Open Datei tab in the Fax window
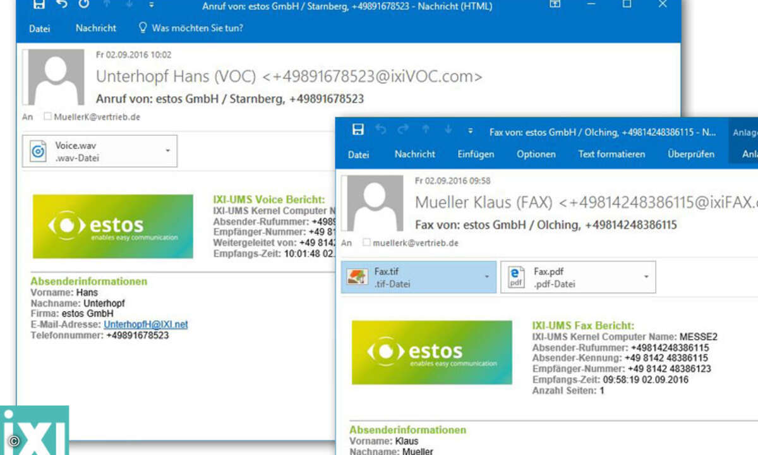This screenshot has width=758, height=455. [x=358, y=154]
